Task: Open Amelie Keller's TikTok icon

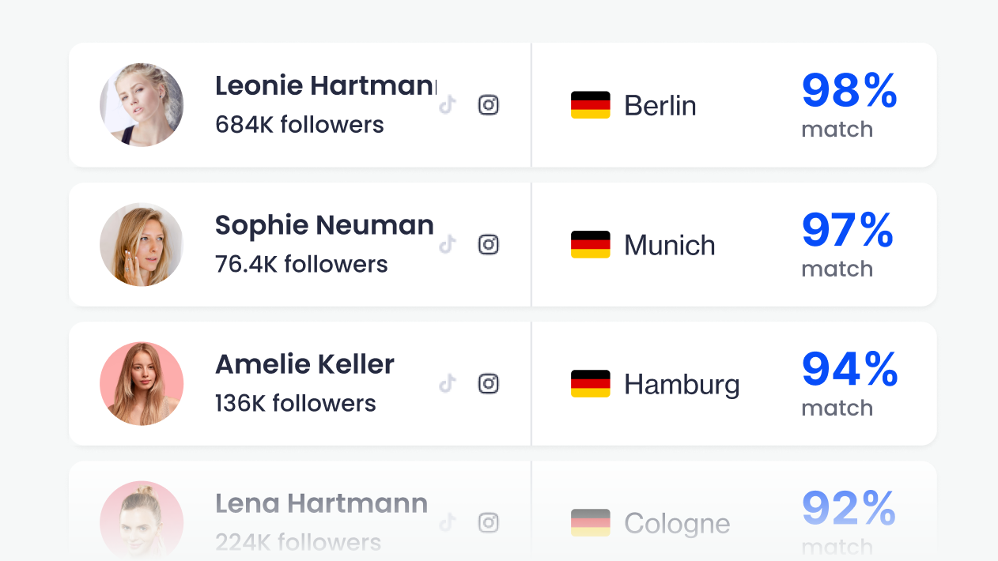Action: pyautogui.click(x=448, y=384)
